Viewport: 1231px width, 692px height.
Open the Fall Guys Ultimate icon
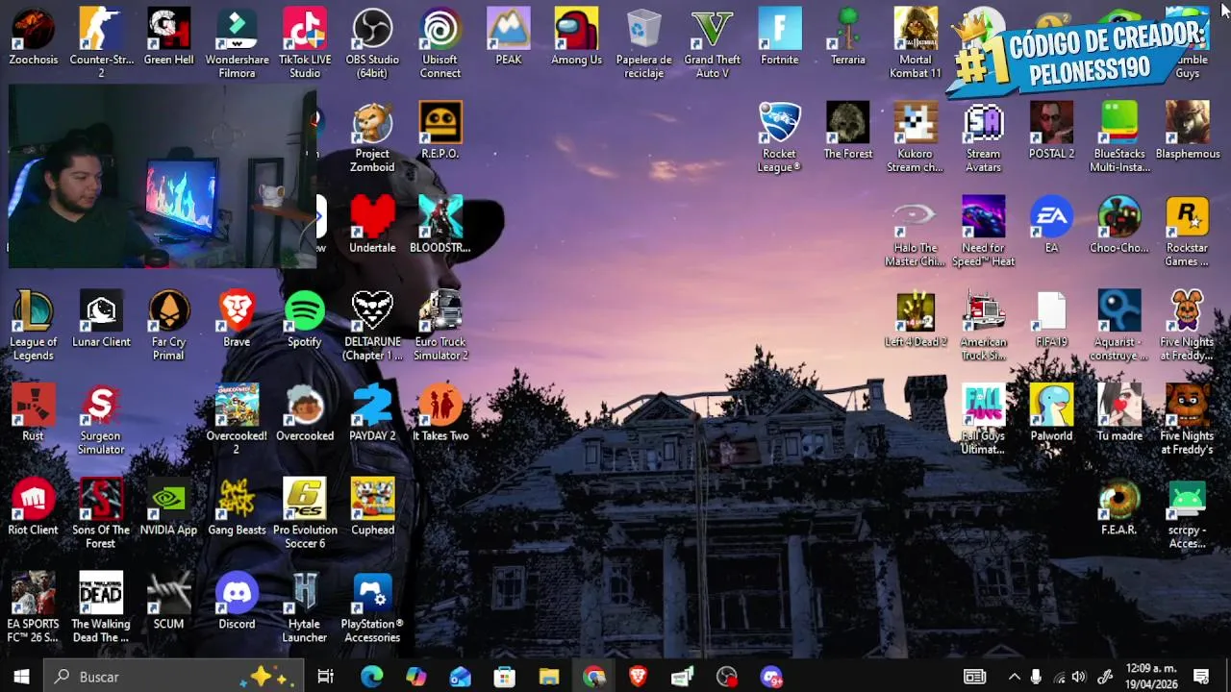coord(983,421)
